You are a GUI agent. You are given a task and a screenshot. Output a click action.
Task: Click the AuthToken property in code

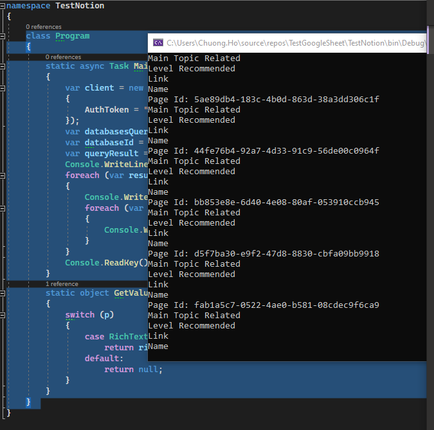click(x=107, y=109)
